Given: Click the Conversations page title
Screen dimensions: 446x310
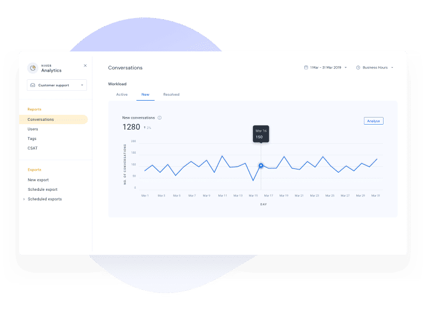Looking at the screenshot, I should click(125, 68).
